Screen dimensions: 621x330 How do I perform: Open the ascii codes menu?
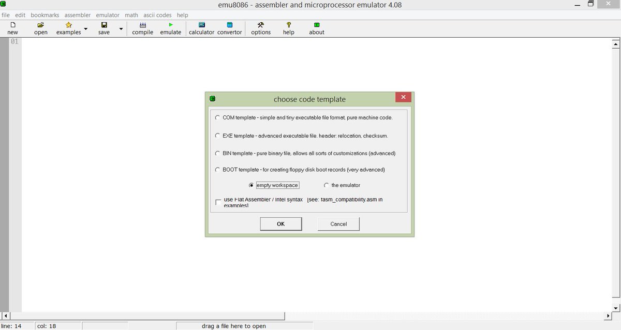[x=157, y=15]
